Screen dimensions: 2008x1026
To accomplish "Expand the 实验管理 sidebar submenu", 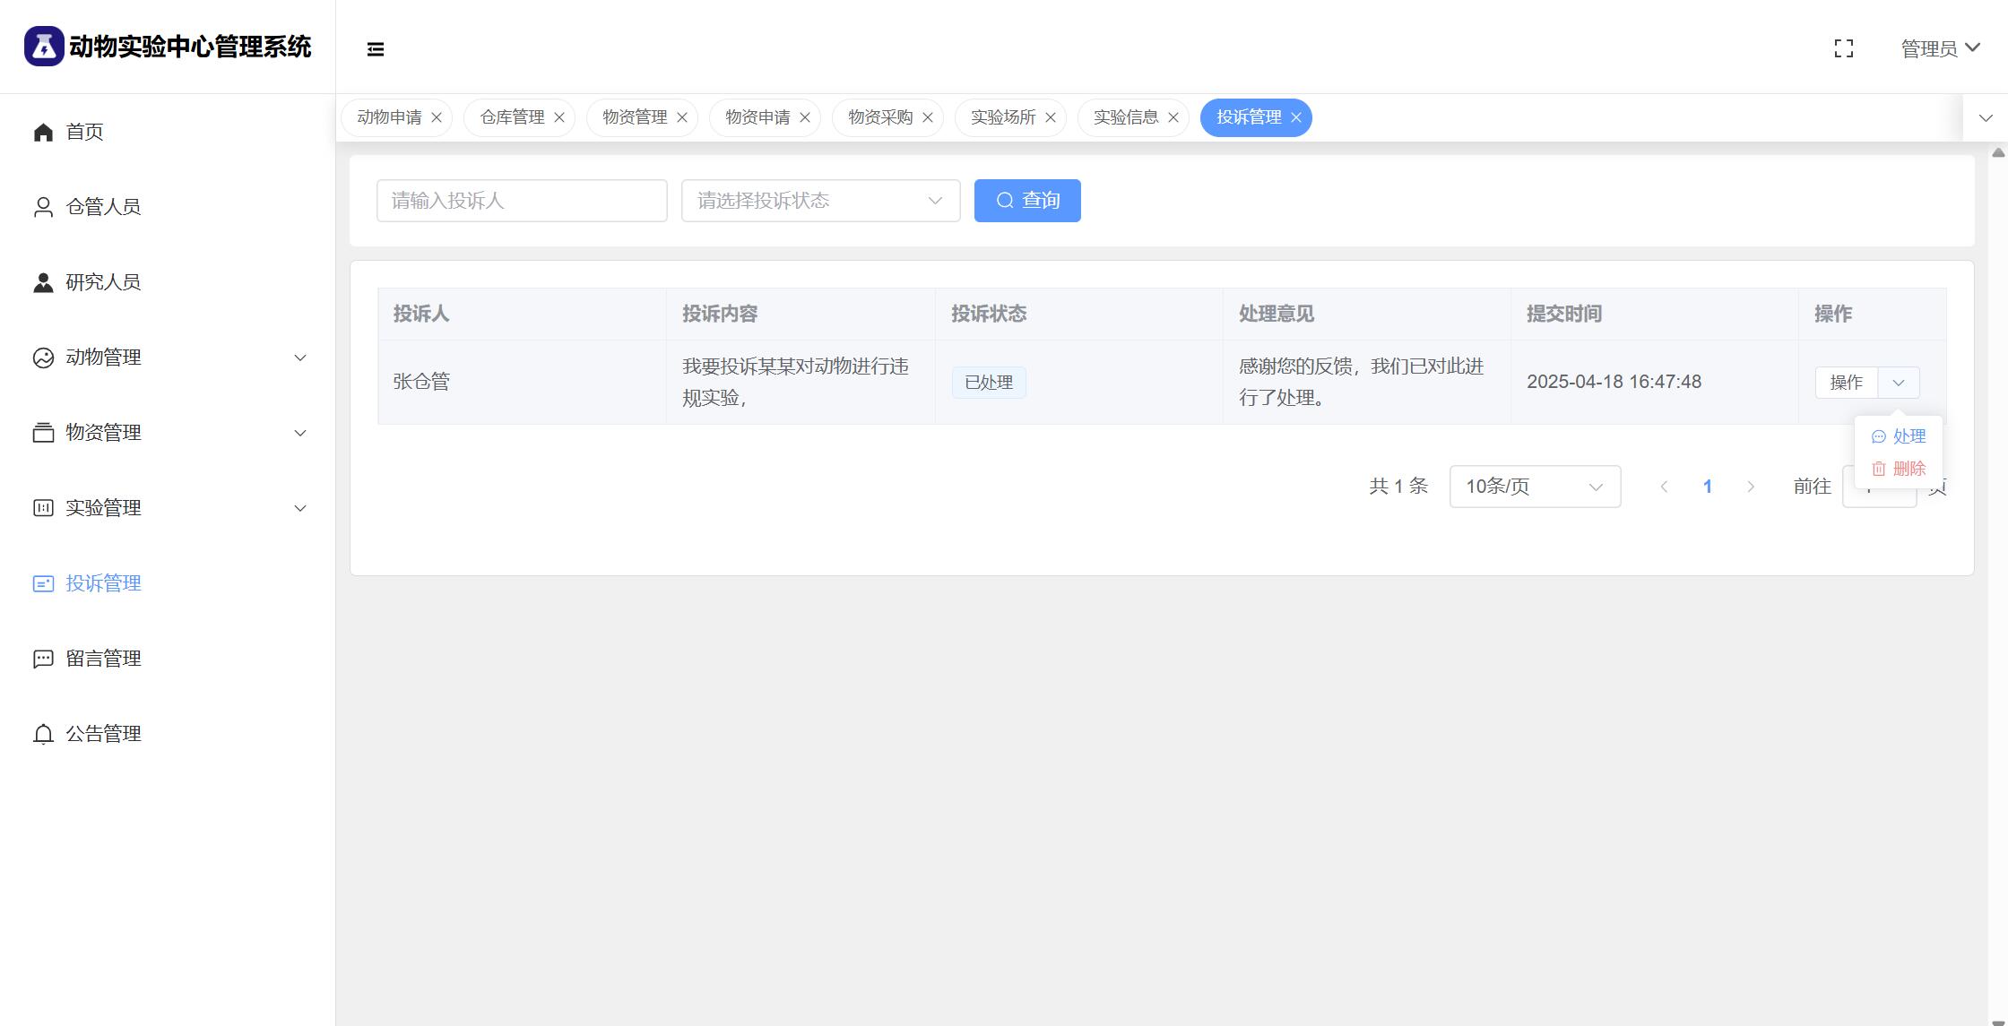I will point(300,508).
